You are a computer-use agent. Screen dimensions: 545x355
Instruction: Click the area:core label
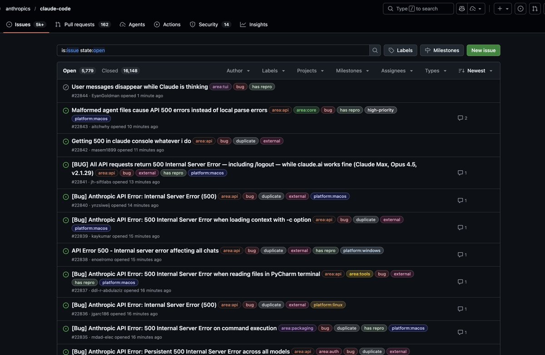tap(306, 110)
